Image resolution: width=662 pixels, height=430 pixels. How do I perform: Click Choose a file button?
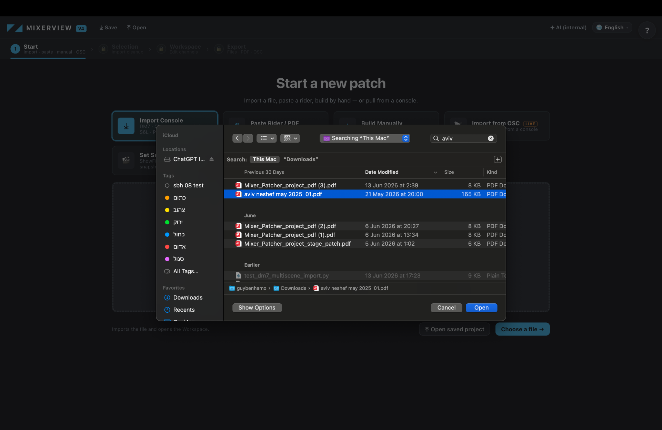[522, 329]
